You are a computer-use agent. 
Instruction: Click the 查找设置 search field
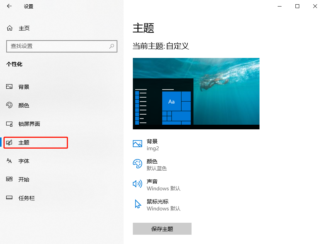[x=58, y=46]
